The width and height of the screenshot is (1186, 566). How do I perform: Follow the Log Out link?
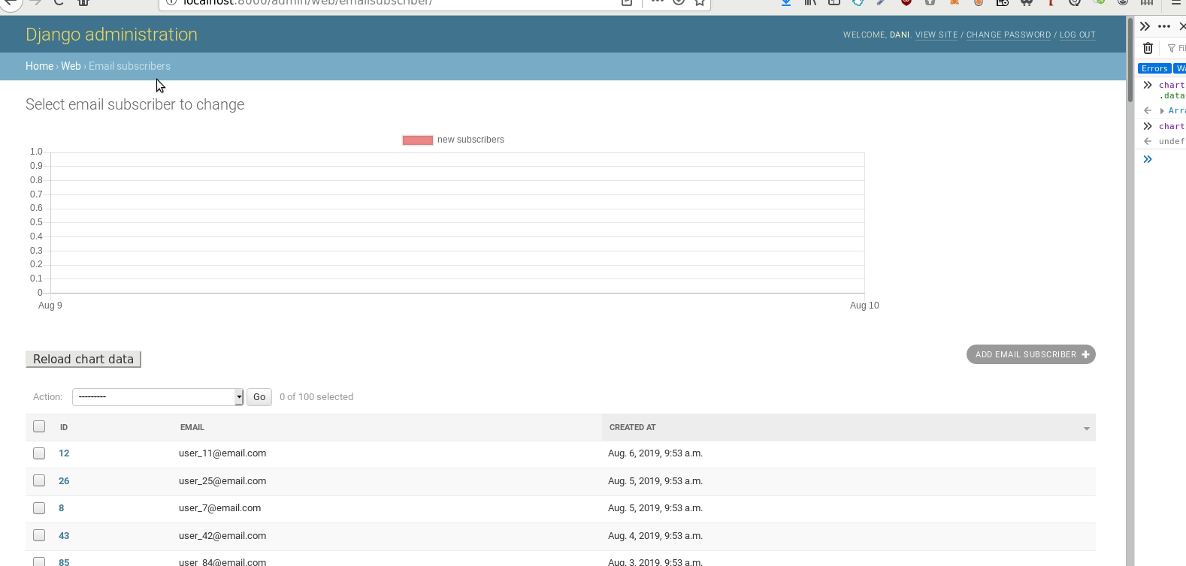[1077, 35]
